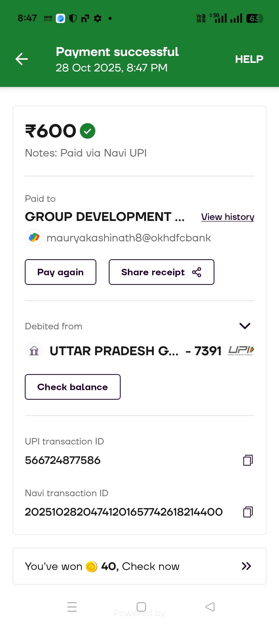Copy the Navi transaction ID

tap(248, 512)
